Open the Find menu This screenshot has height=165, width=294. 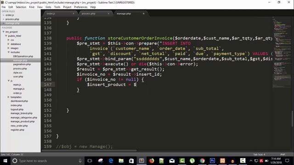tap(32, 7)
